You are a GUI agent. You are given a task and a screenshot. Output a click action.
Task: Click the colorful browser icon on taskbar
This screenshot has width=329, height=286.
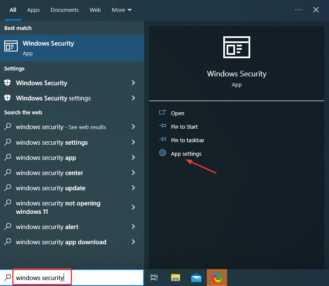click(217, 278)
